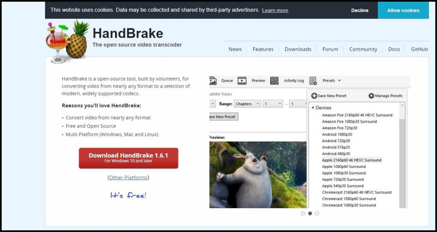Open the Forum link in navigation
Screen dimensions: 437x232
330,49
